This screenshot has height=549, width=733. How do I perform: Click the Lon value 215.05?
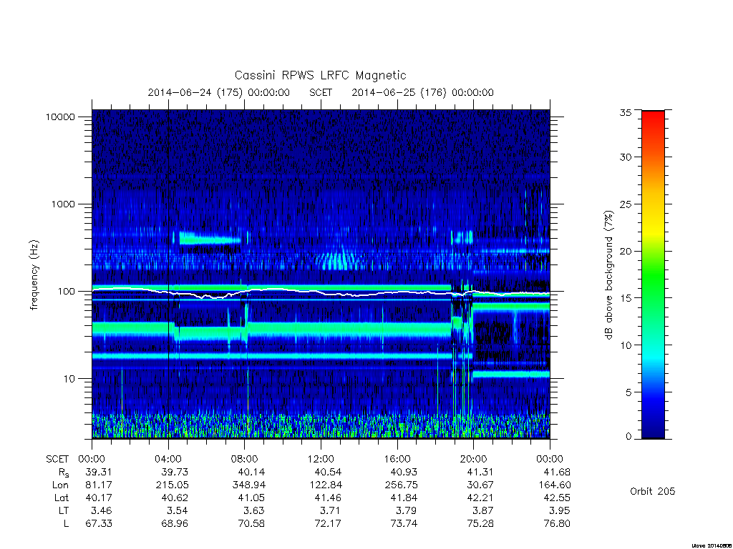click(172, 485)
